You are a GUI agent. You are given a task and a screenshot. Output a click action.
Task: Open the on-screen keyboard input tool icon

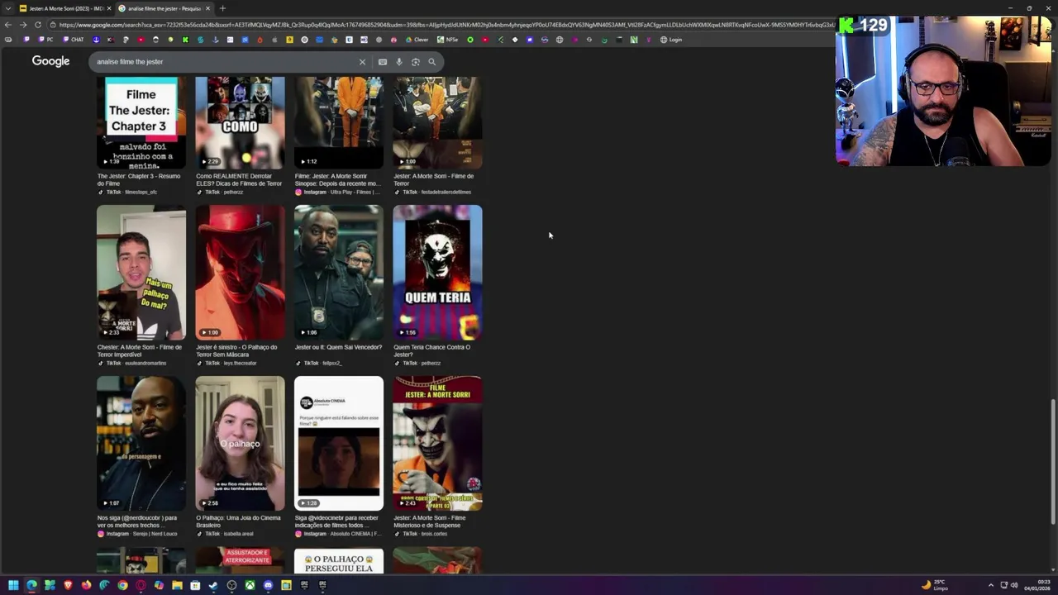pos(383,62)
